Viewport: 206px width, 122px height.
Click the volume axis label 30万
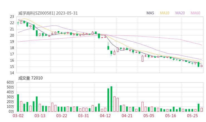click(10, 97)
